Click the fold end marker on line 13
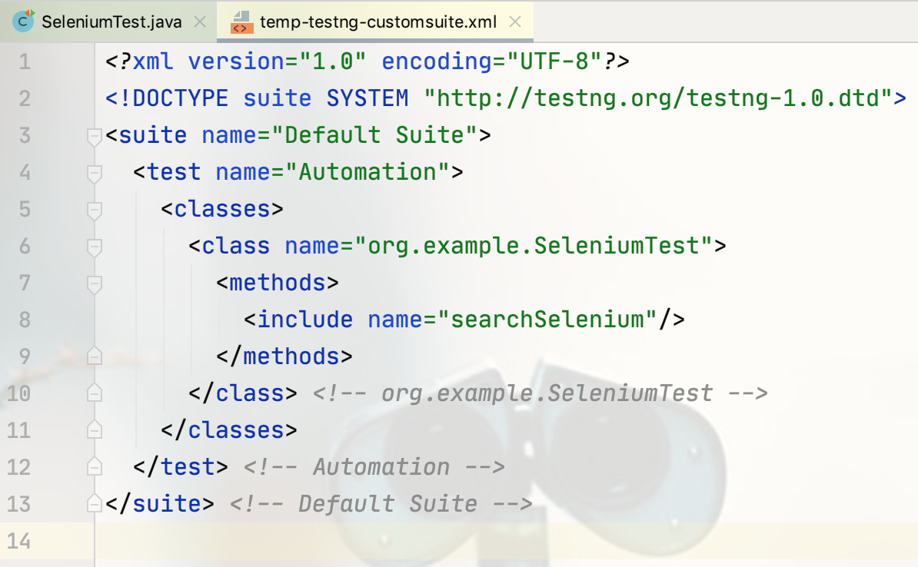Viewport: 918px width, 567px height. tap(95, 504)
